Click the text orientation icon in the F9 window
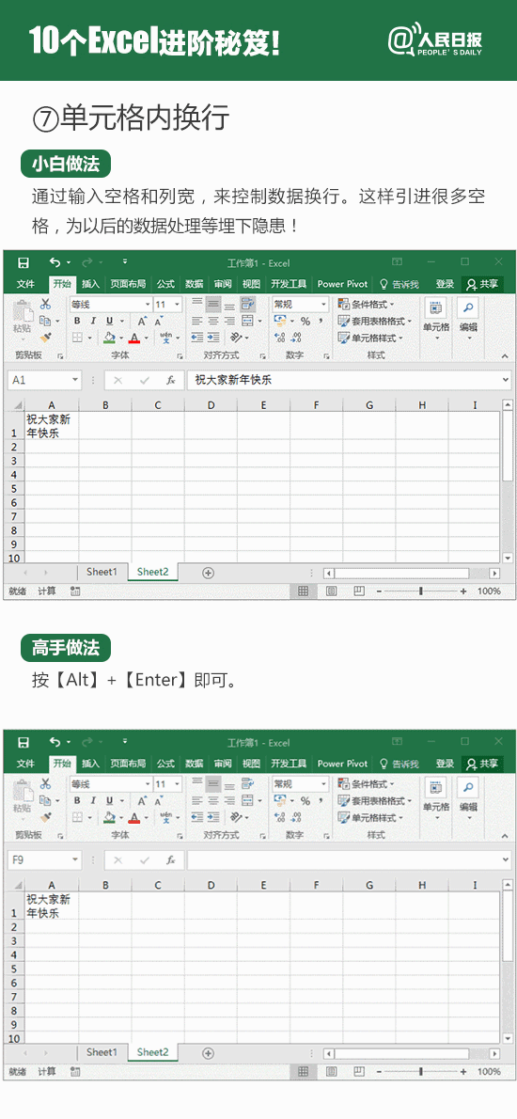 tap(238, 817)
